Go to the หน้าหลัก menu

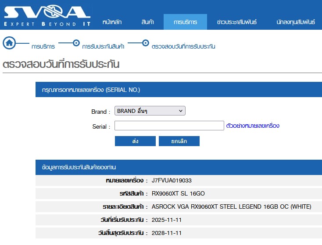click(112, 22)
